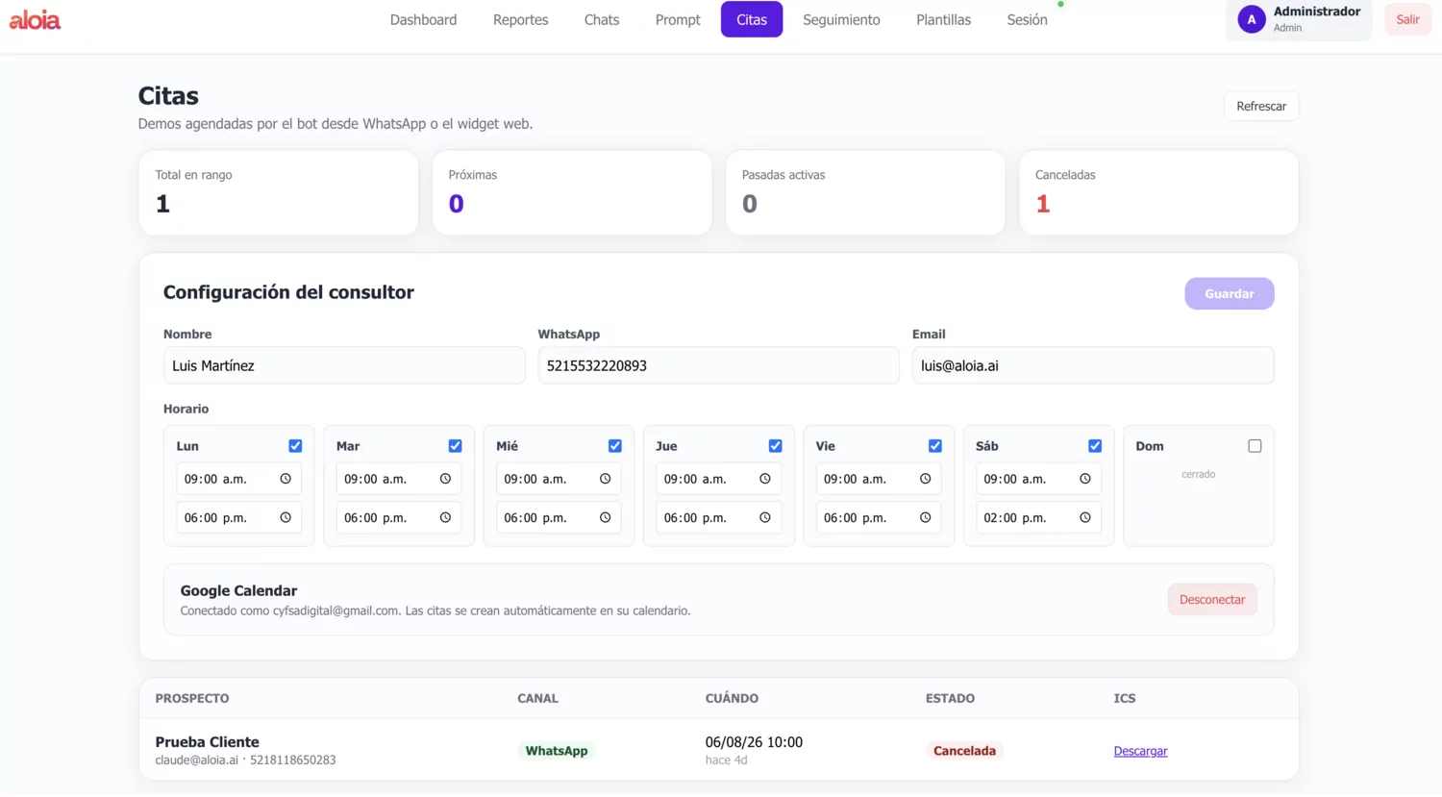The height and width of the screenshot is (797, 1442).
Task: Open clock picker for Mar end time
Action: click(445, 517)
